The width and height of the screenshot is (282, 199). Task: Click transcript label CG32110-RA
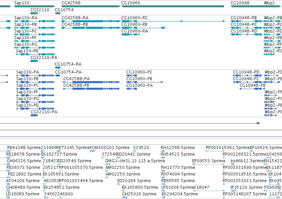44,58
